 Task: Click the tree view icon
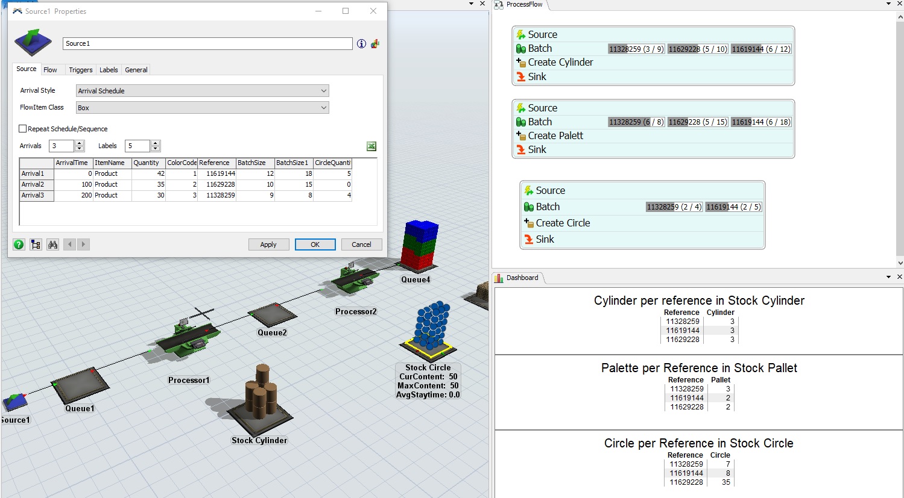[36, 244]
